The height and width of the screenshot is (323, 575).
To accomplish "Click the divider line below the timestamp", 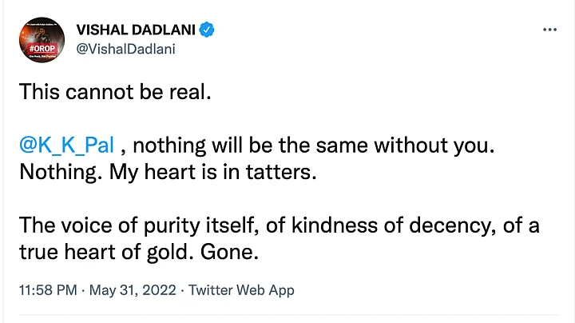I will pos(289,314).
